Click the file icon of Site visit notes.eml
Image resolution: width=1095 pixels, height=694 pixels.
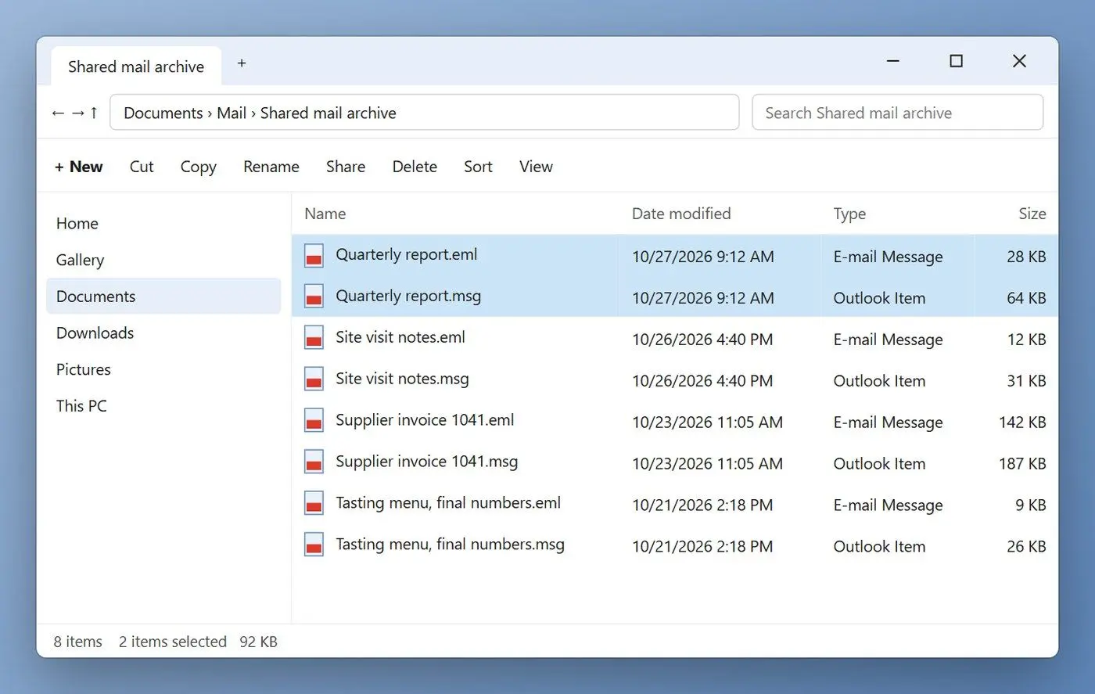[x=314, y=338]
